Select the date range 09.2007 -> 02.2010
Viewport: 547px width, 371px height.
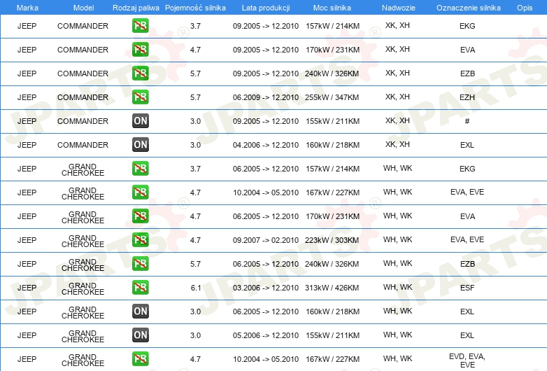pyautogui.click(x=266, y=240)
